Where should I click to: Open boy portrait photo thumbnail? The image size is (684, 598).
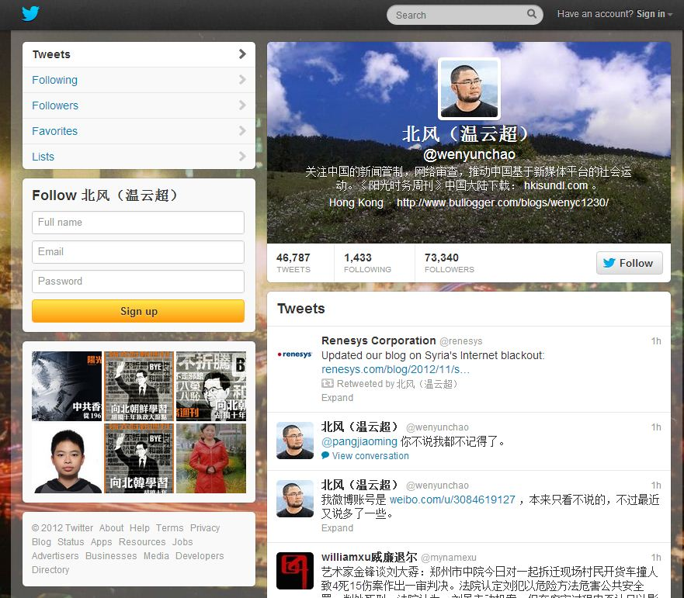tap(67, 458)
